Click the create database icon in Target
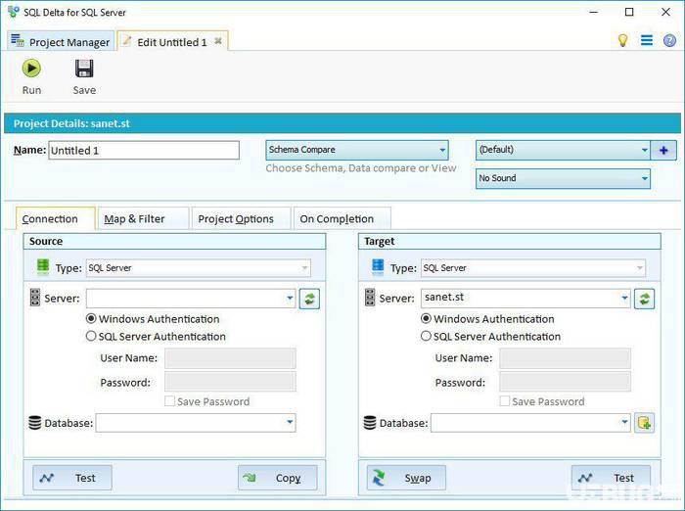 (644, 423)
